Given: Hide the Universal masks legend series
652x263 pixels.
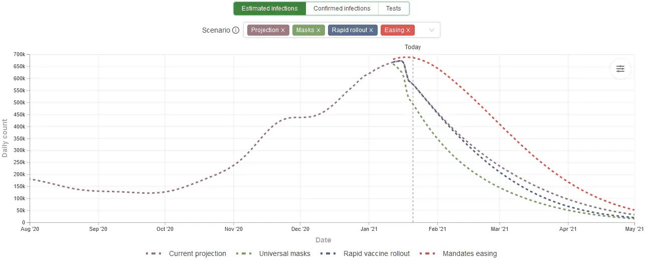Looking at the screenshot, I should 284,253.
